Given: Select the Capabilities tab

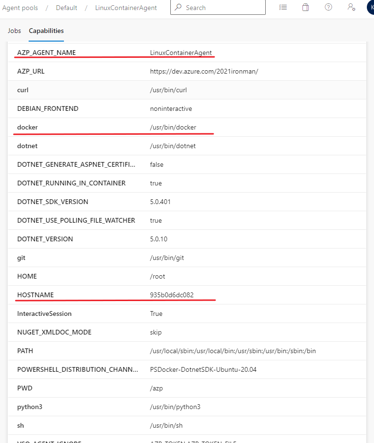Looking at the screenshot, I should pos(46,31).
